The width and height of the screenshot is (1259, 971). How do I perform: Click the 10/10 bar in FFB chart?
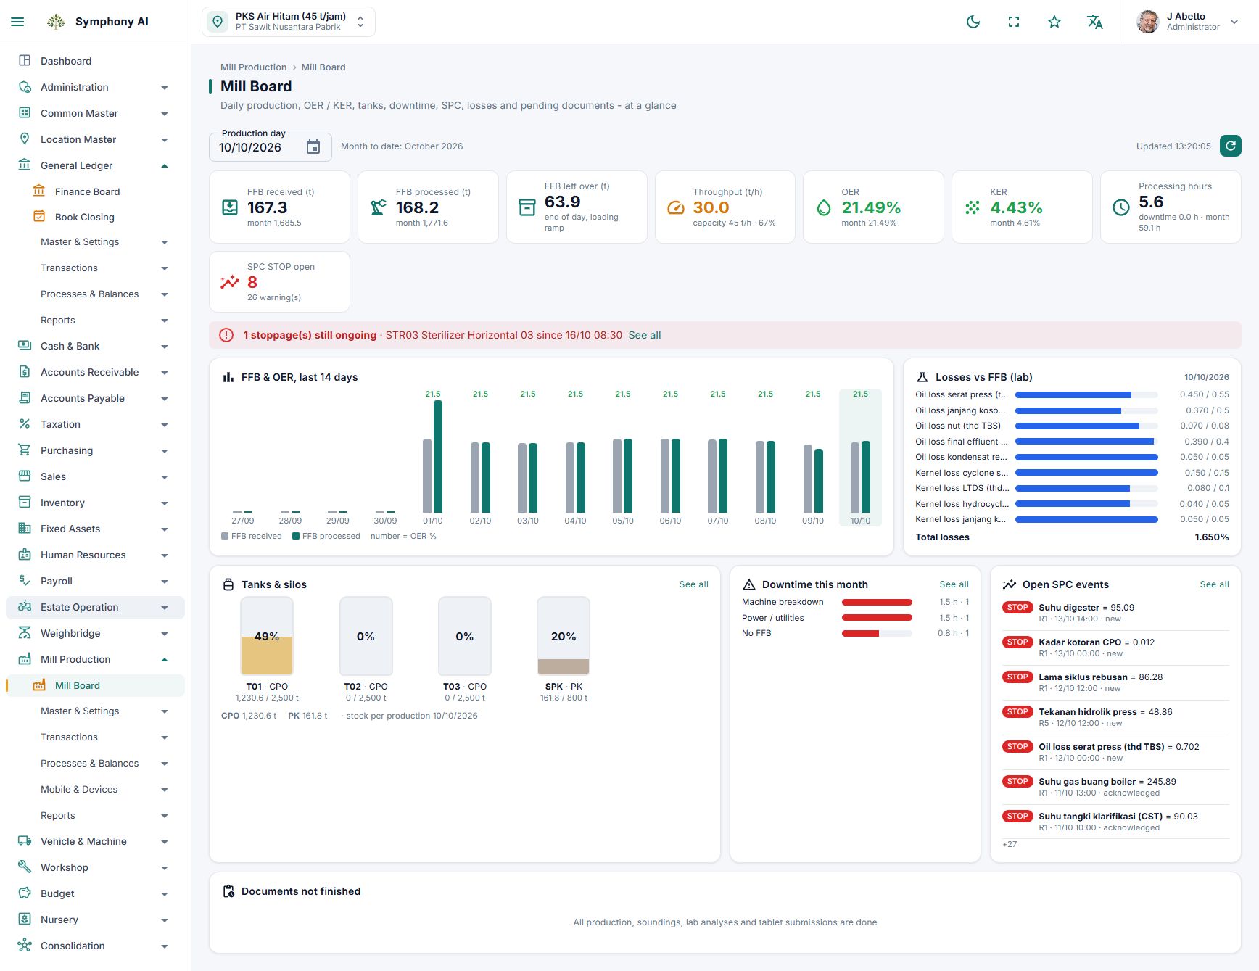coord(860,457)
